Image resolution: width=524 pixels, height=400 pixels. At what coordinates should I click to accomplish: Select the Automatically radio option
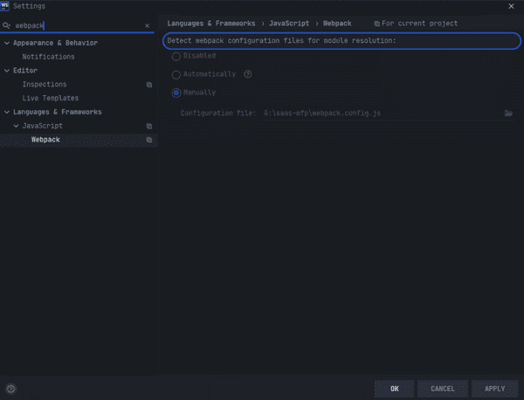[x=176, y=74]
